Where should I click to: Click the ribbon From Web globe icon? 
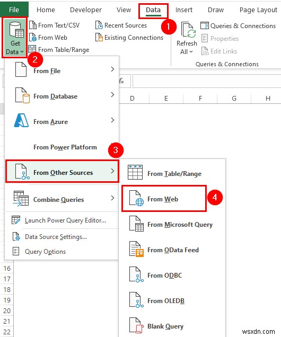pyautogui.click(x=33, y=38)
